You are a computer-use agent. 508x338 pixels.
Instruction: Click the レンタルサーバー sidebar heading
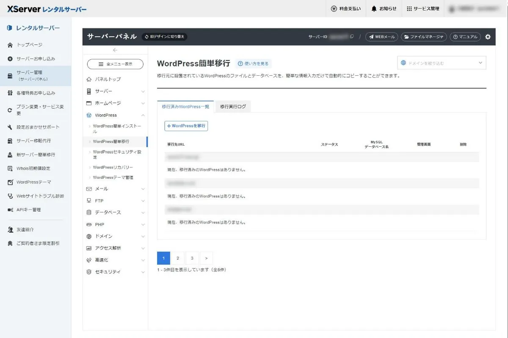(x=34, y=28)
